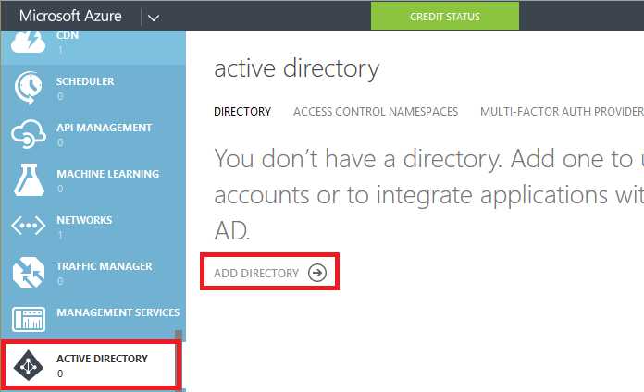Open the Networks icon

click(29, 226)
